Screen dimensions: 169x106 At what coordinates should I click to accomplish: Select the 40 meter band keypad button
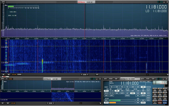pyautogui.click(x=165, y=90)
